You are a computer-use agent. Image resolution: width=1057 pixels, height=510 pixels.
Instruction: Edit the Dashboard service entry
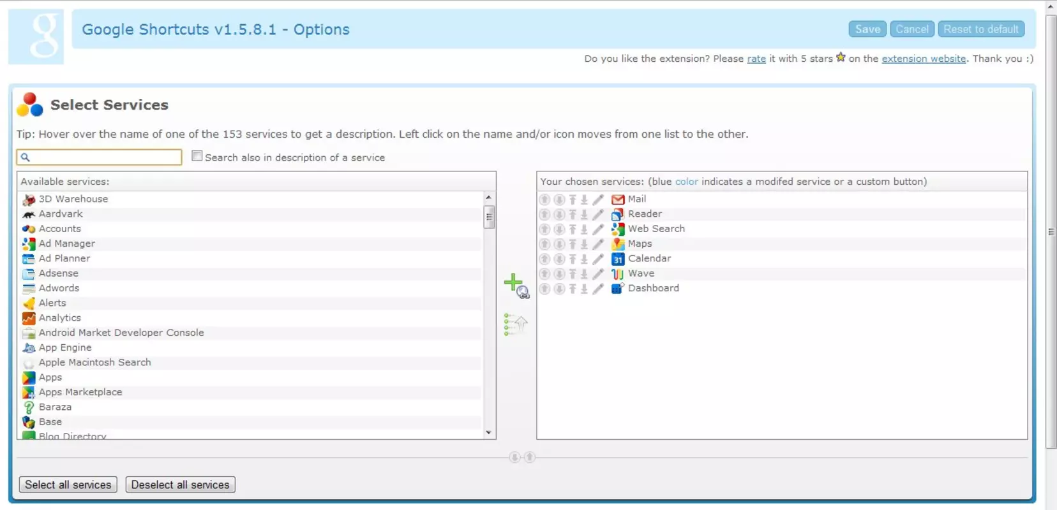click(x=598, y=289)
